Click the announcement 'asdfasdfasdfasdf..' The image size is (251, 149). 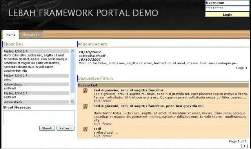[93, 56]
